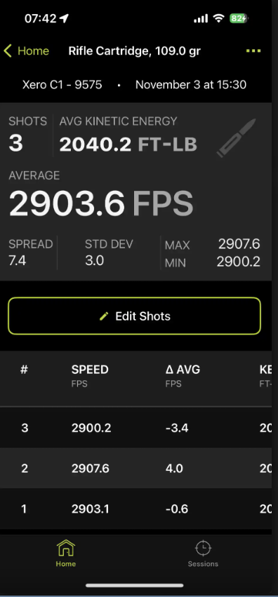Select shot 3 row with 2900.2 speed
This screenshot has width=278, height=597.
pos(135,428)
